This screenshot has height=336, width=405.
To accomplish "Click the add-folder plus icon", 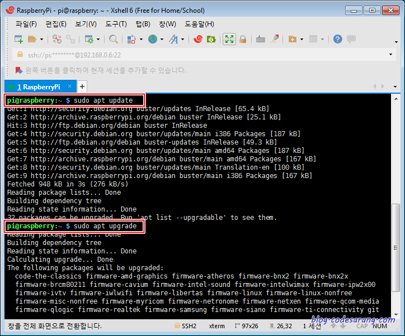I will pos(293,39).
